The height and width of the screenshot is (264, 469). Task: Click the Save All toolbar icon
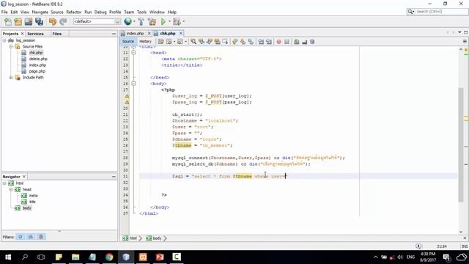[39, 21]
